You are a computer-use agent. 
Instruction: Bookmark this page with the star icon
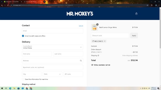tap(147, 5)
